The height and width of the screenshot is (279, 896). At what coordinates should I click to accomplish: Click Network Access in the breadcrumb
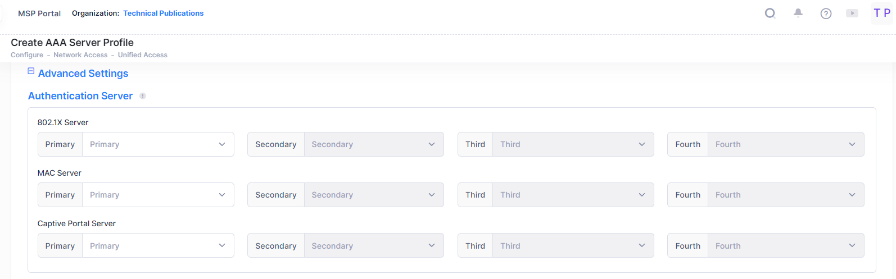[x=80, y=55]
